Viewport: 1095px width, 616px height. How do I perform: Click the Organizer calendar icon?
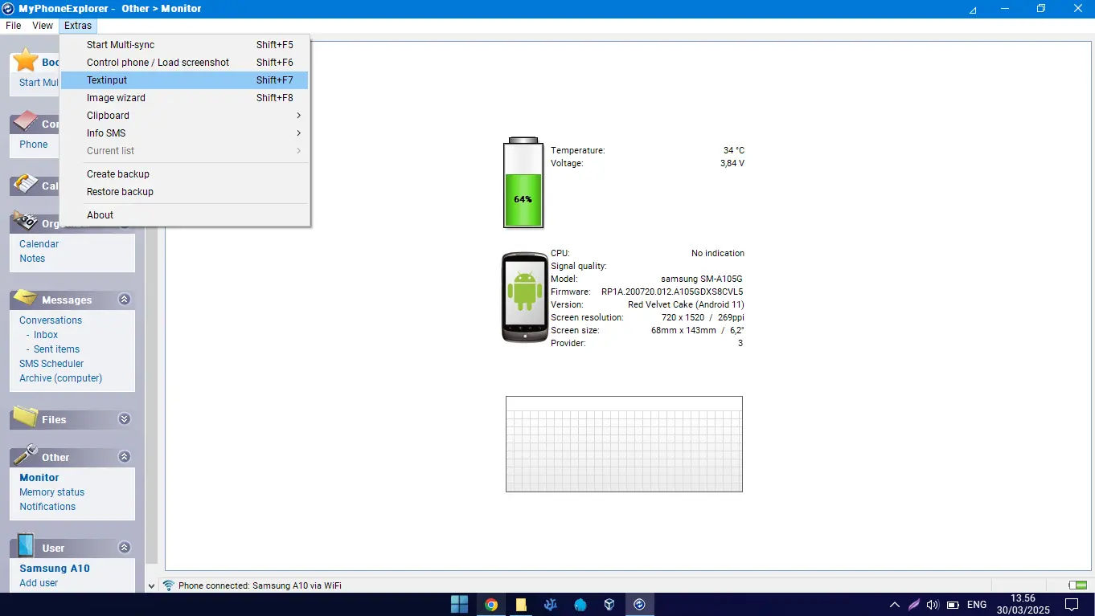26,222
